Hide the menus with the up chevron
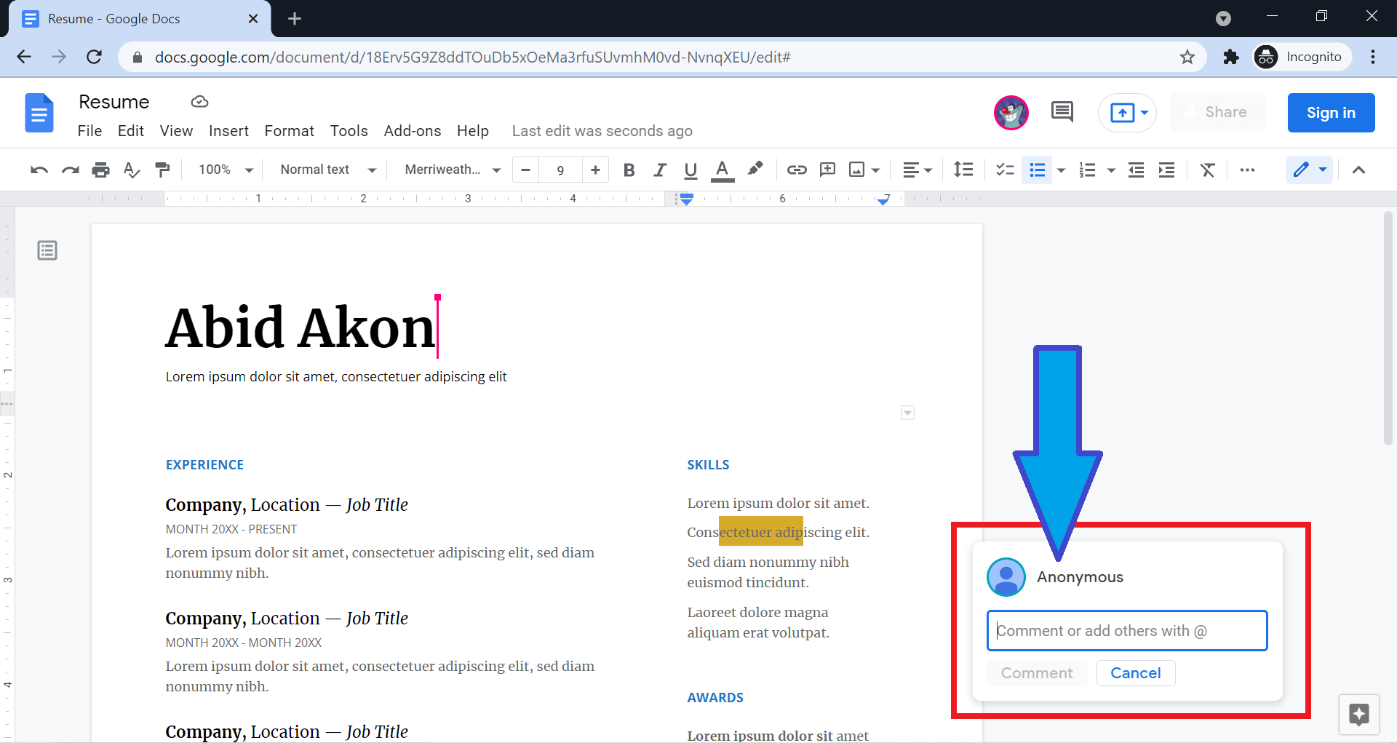This screenshot has width=1397, height=743. (1358, 170)
